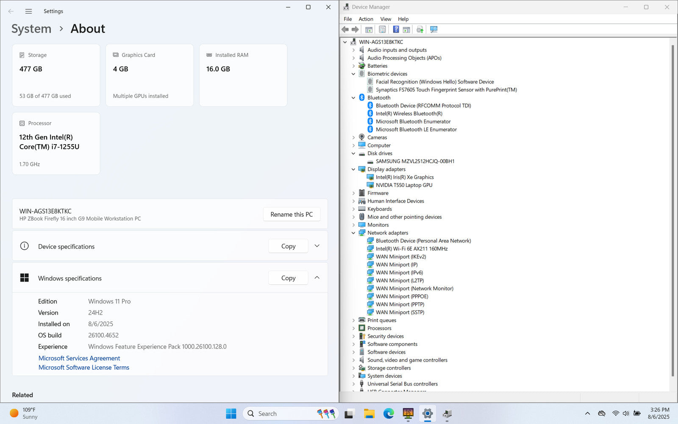The image size is (678, 424).
Task: Click the Help icon in Device Manager toolbar
Action: pos(396,29)
